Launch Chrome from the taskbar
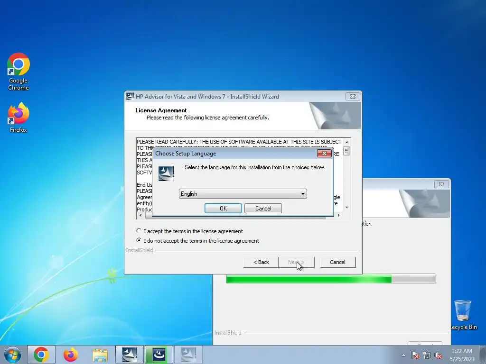The height and width of the screenshot is (364, 486). [41, 355]
